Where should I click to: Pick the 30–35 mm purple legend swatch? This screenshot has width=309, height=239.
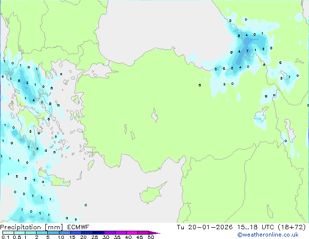coord(110,233)
